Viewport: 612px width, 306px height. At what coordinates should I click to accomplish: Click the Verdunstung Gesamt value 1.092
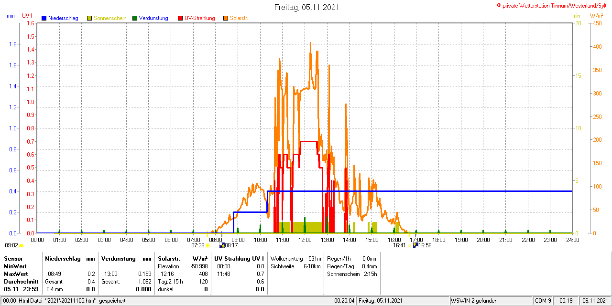click(x=144, y=282)
